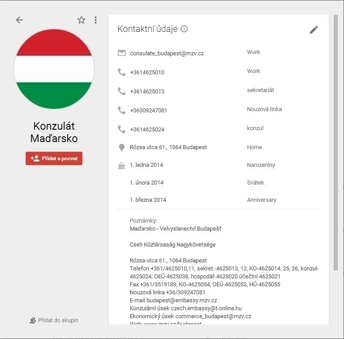Open email consulate_budapest@mzv.cz
344x339 pixels.
(167, 53)
